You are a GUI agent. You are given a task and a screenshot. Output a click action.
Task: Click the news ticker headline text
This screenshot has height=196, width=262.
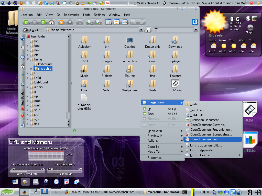[191, 3]
